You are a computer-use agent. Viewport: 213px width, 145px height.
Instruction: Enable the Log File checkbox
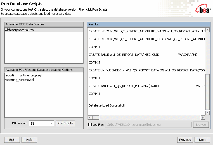[90, 125]
